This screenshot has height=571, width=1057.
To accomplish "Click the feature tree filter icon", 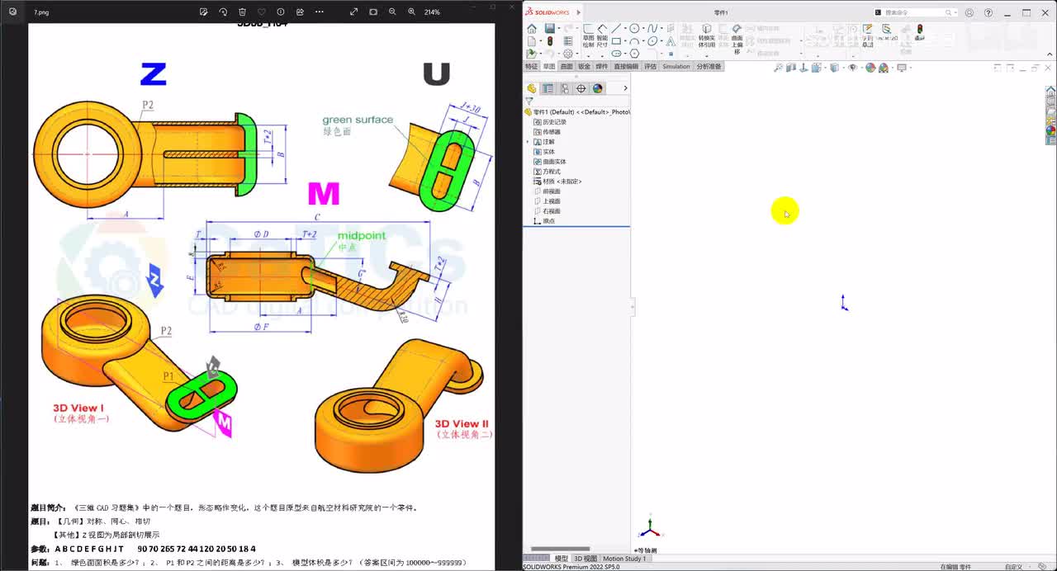I will pos(529,101).
